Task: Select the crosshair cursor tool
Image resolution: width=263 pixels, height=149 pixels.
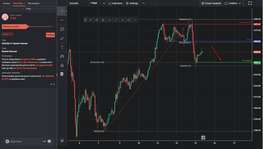Action: (62, 11)
